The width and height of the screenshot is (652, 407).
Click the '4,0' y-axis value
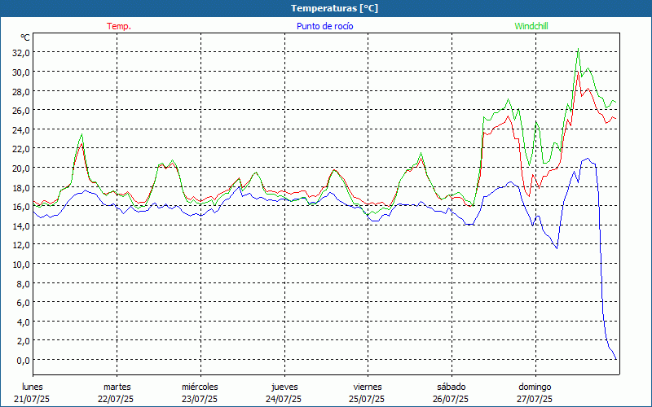23,322
